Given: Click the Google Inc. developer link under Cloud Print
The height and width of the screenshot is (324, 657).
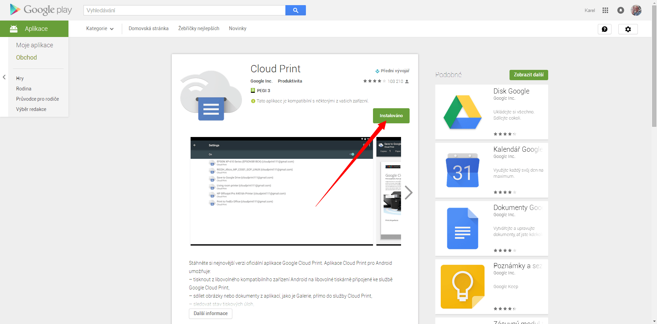Looking at the screenshot, I should tap(261, 81).
